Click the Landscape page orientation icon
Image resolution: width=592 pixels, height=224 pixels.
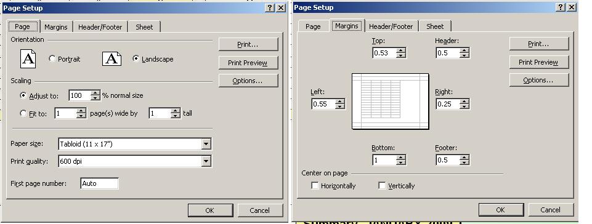(x=112, y=59)
